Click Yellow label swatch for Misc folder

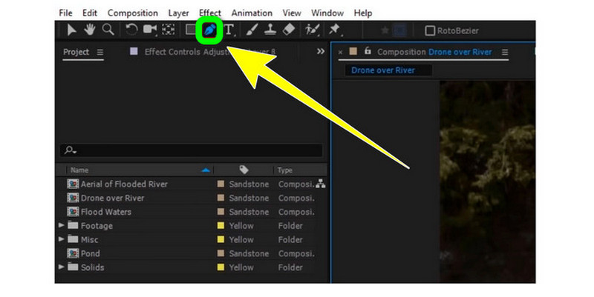[221, 239]
